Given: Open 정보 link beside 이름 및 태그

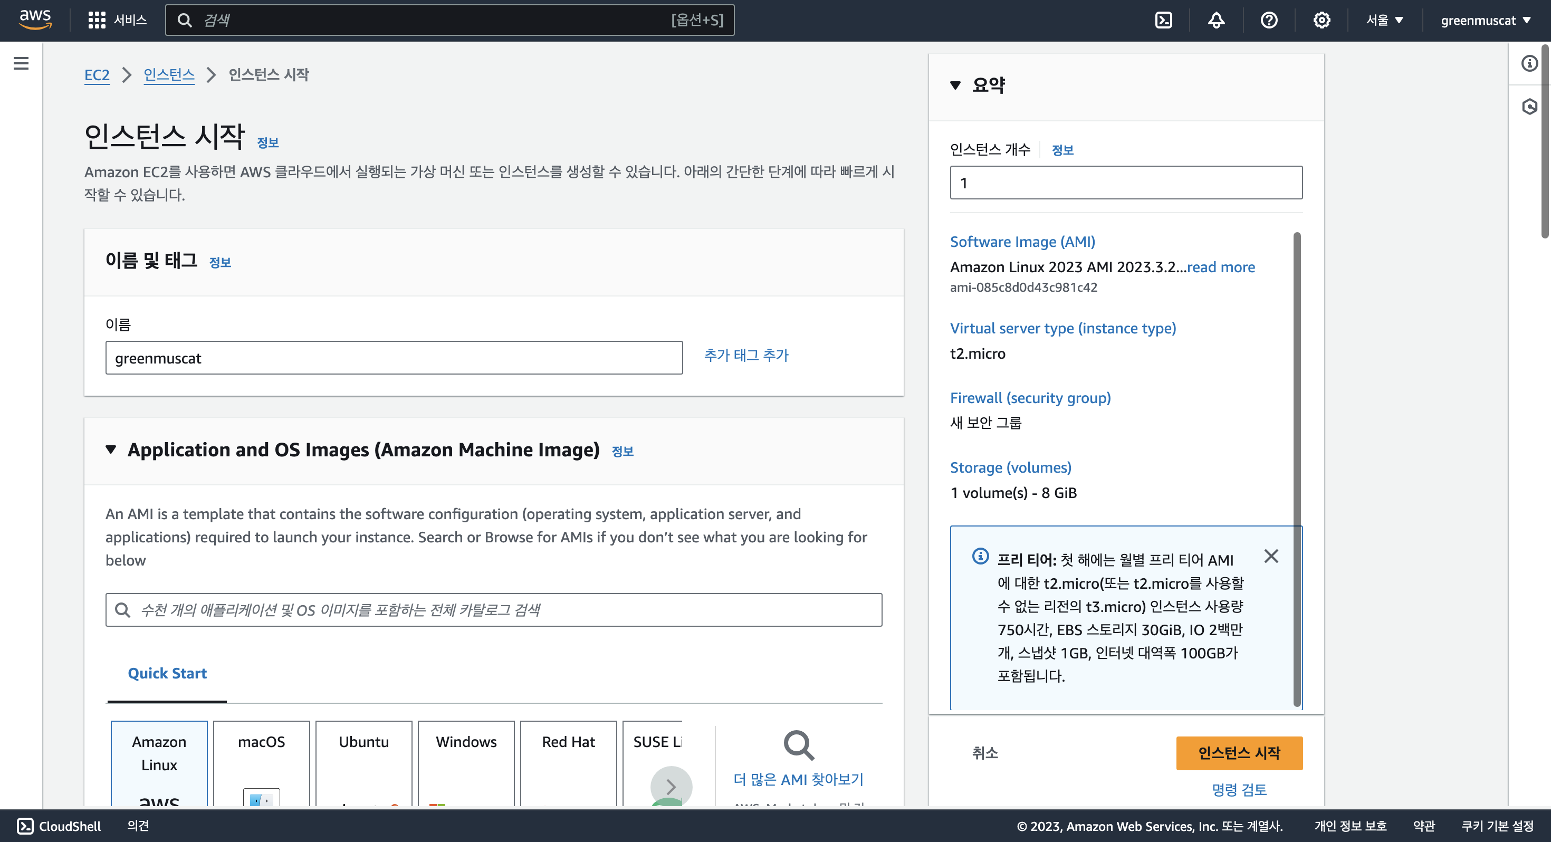Looking at the screenshot, I should [220, 262].
